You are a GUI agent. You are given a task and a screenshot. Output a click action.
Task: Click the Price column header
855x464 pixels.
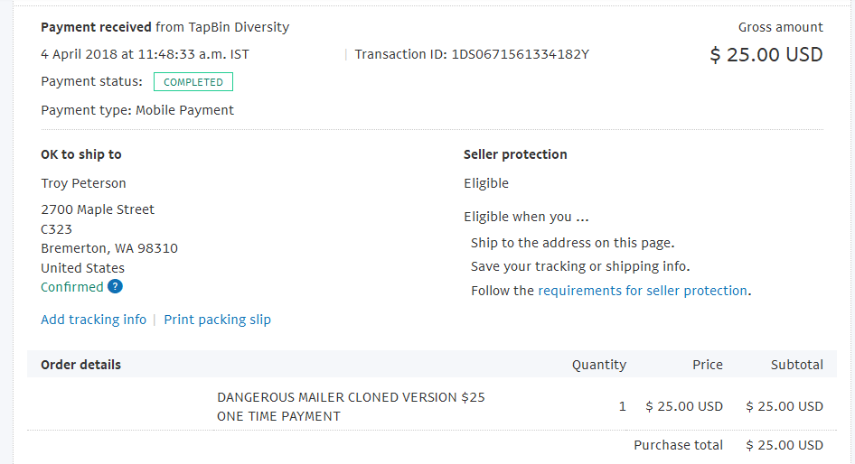[x=708, y=365]
